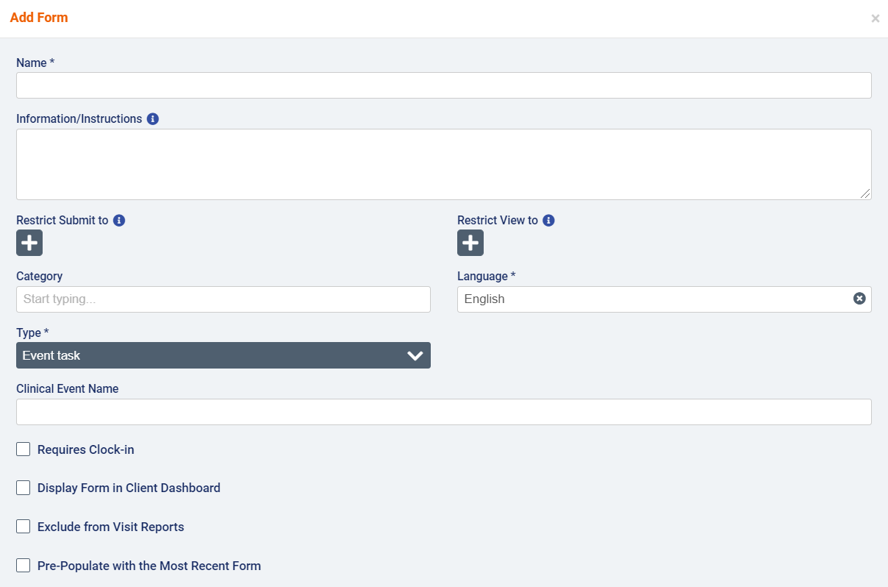Enable the Requires Clock-in checkbox
The width and height of the screenshot is (888, 587).
[x=24, y=449]
